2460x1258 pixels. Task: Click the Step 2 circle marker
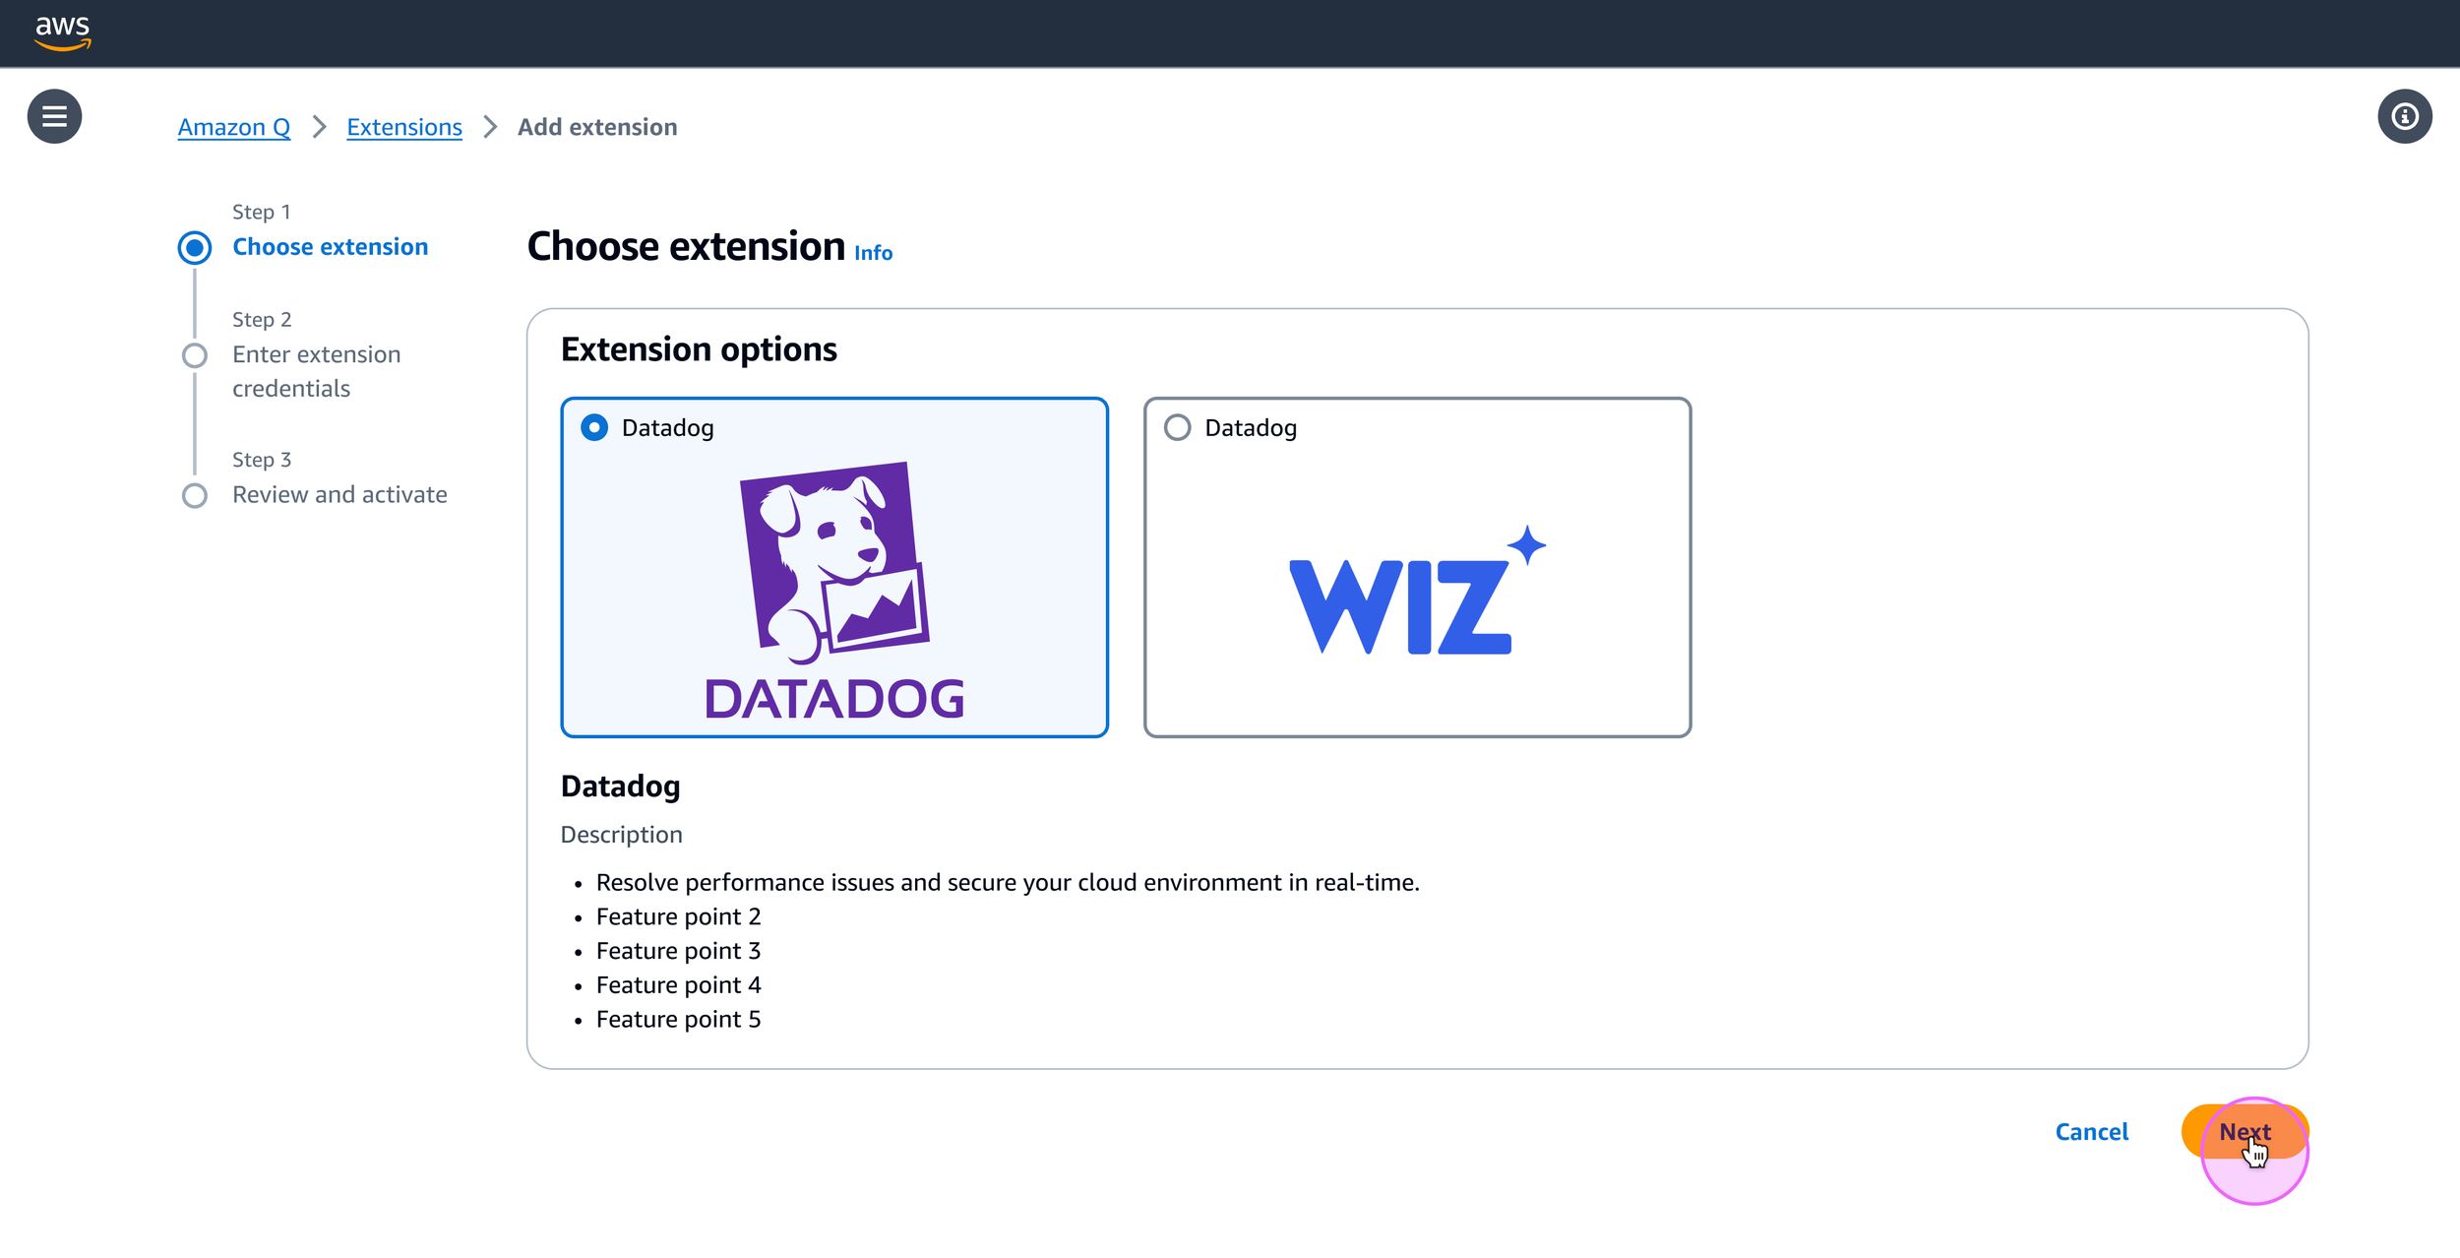coord(195,354)
